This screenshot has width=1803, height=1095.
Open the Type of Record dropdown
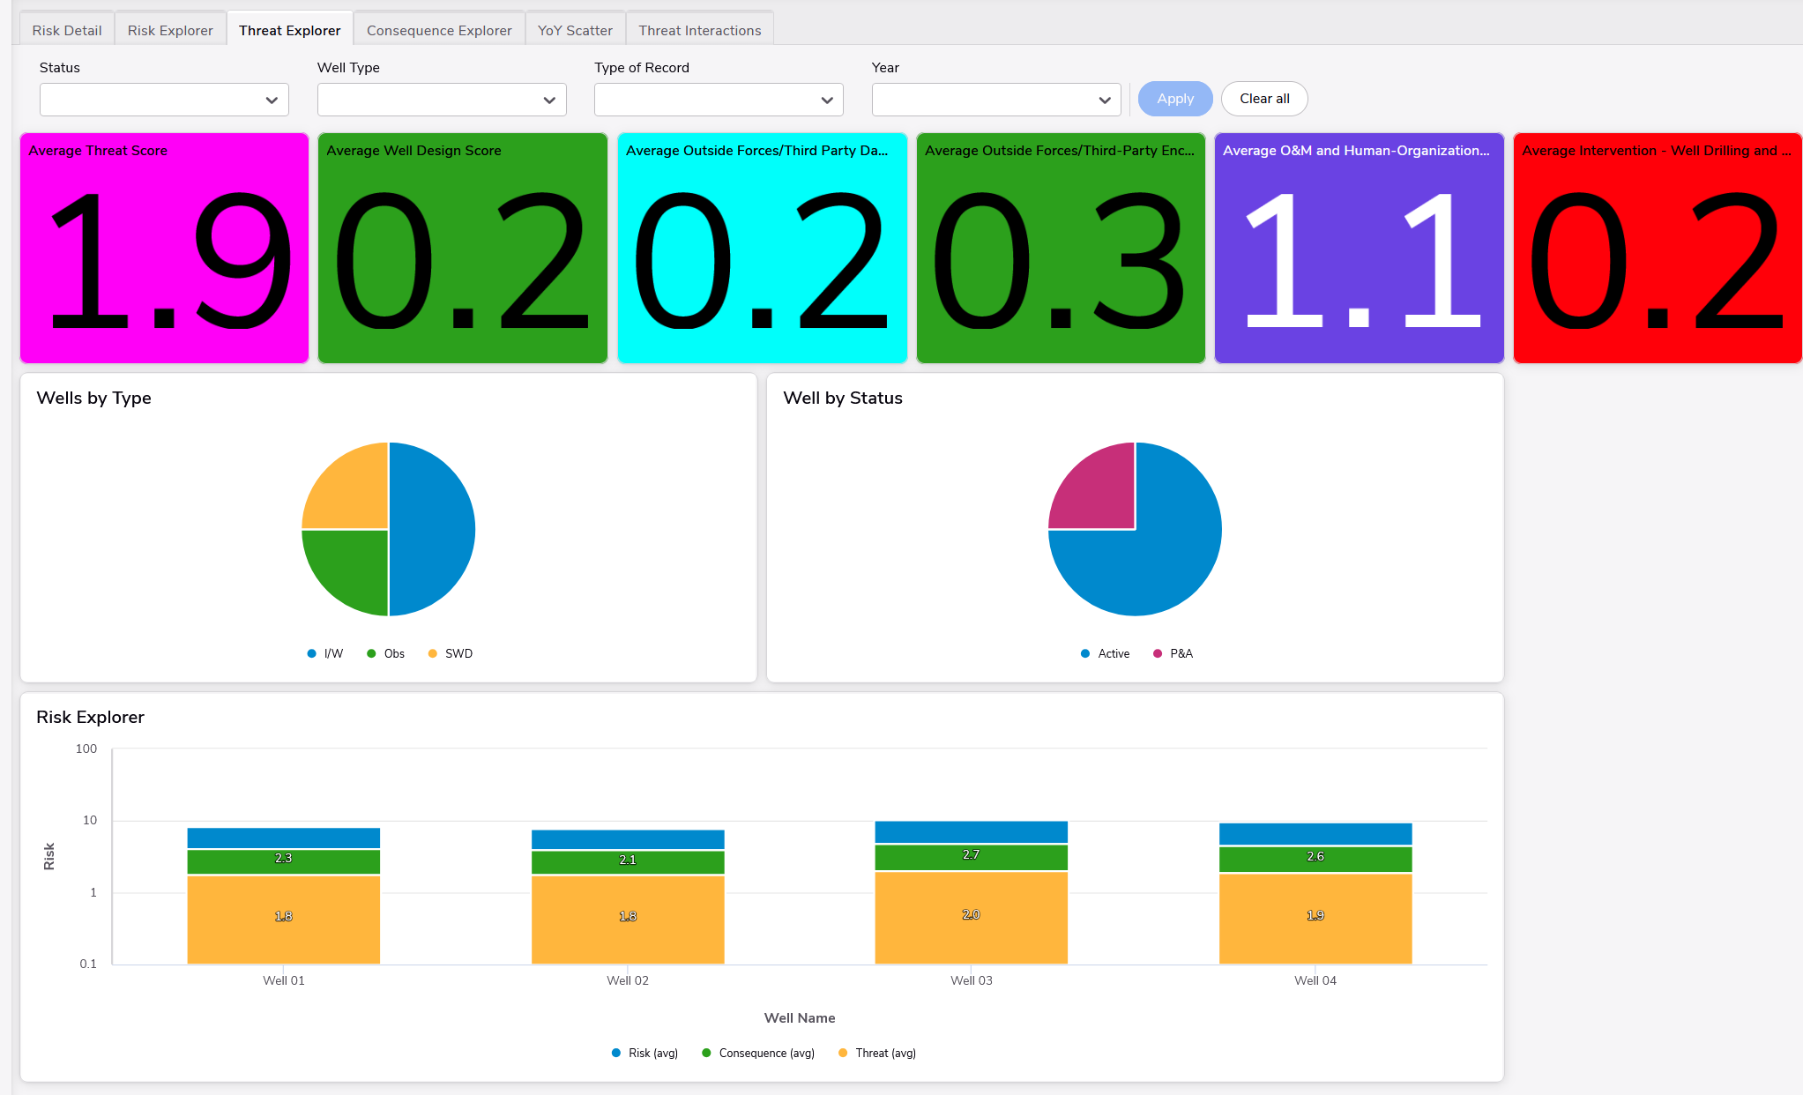tap(719, 100)
